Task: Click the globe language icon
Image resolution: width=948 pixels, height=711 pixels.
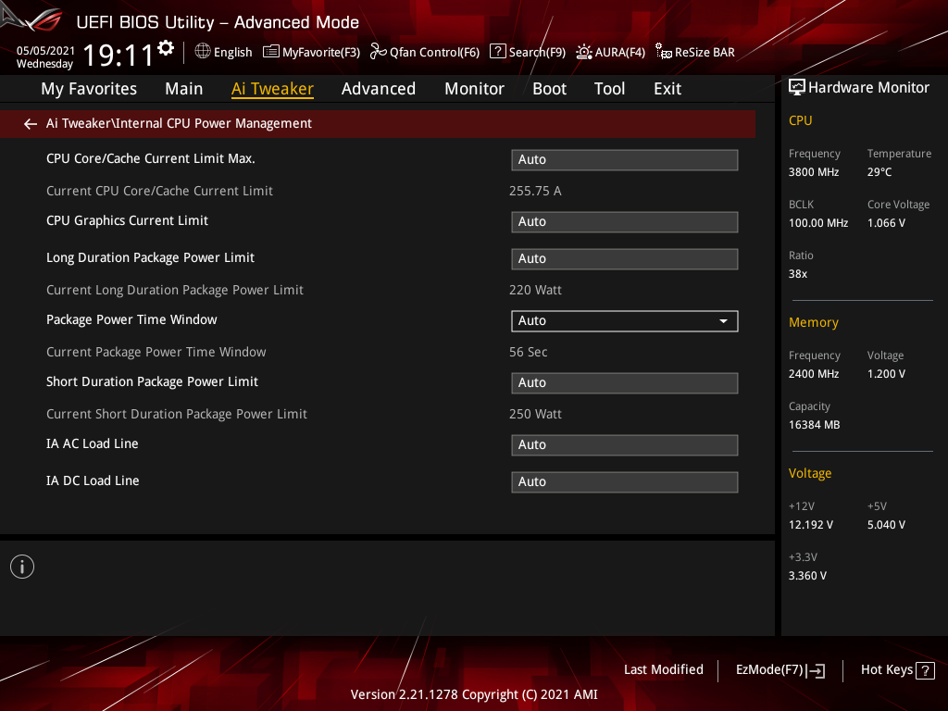Action: click(x=203, y=52)
